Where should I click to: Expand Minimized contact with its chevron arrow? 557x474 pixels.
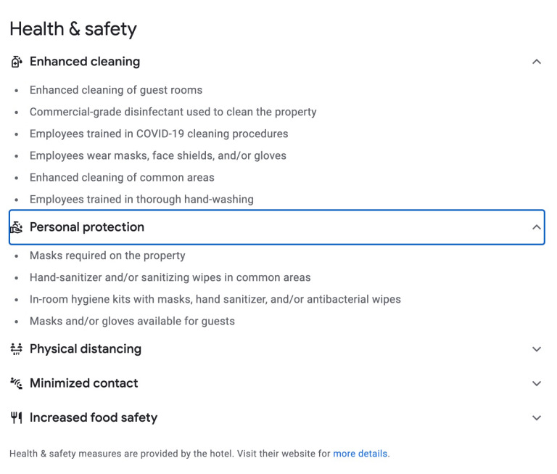tap(537, 383)
